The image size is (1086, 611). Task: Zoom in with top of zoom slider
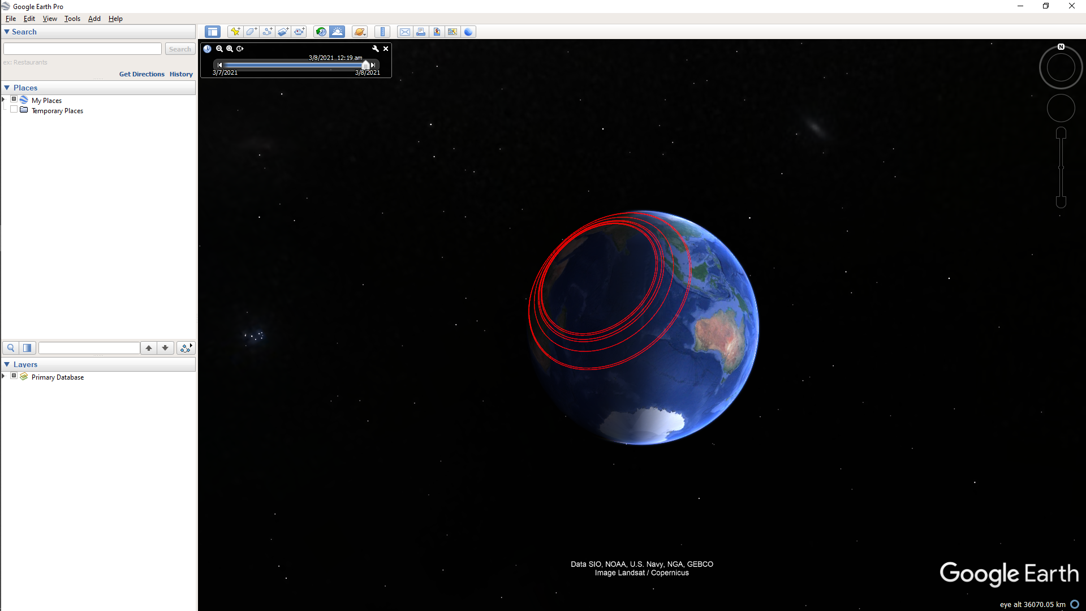click(1061, 133)
